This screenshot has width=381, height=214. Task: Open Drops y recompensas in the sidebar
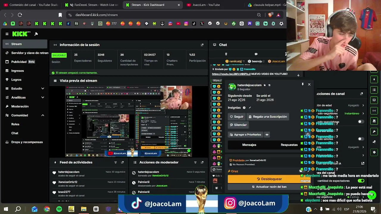click(x=25, y=142)
